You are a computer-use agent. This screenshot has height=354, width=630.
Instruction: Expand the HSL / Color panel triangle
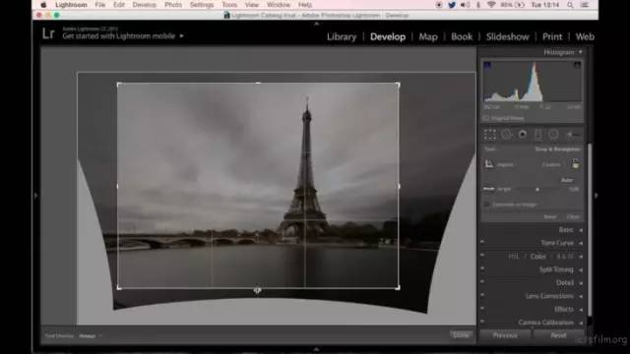[581, 257]
